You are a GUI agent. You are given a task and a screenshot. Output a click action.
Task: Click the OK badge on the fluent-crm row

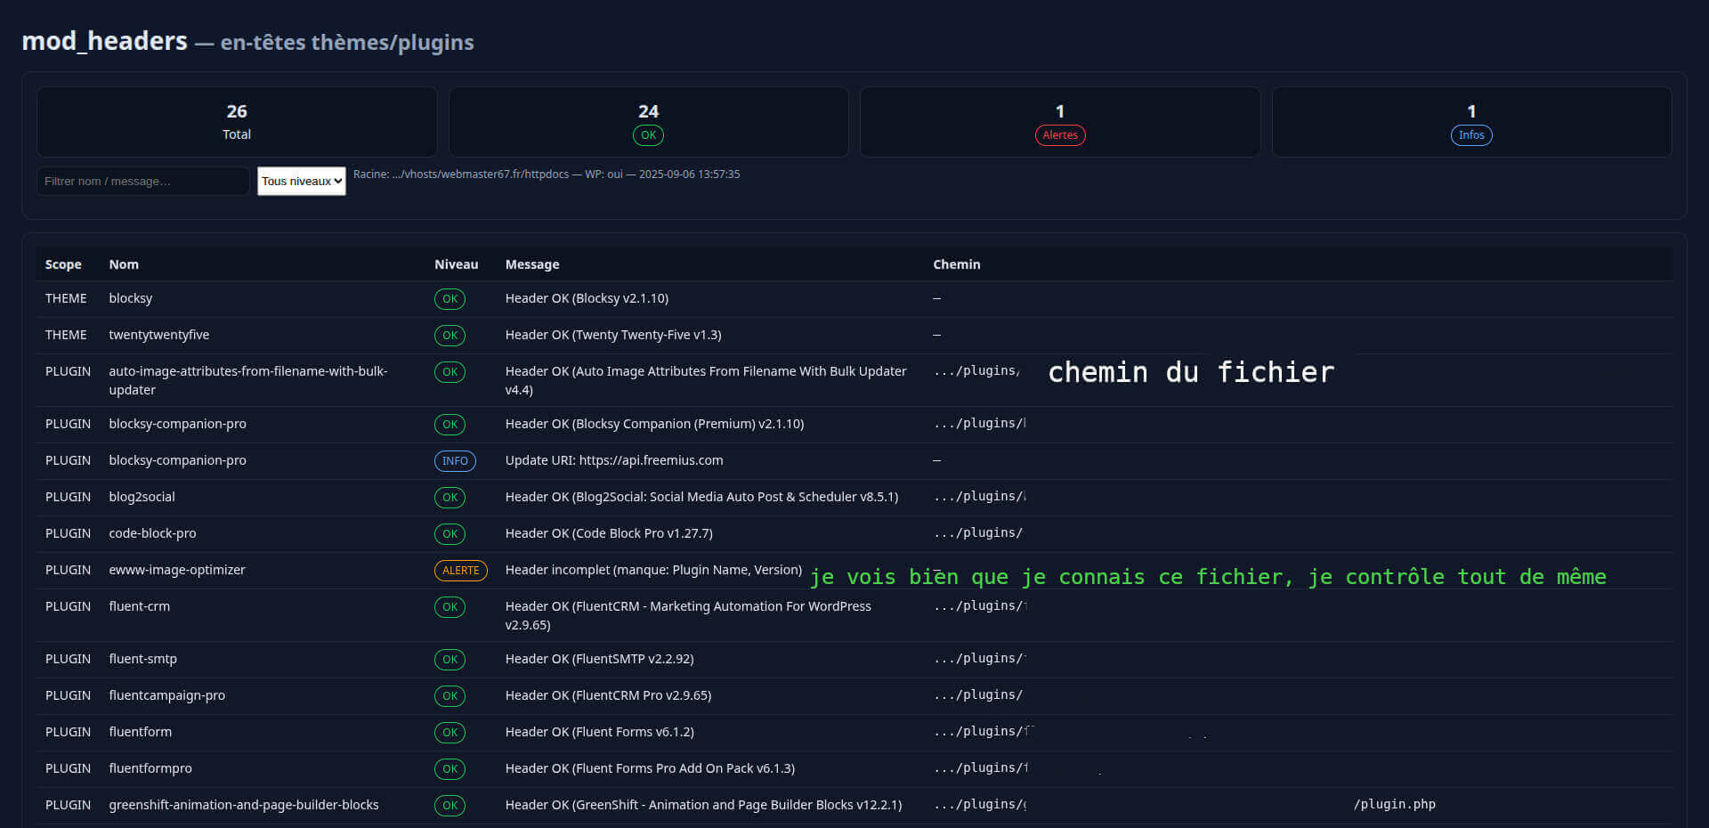pyautogui.click(x=450, y=607)
